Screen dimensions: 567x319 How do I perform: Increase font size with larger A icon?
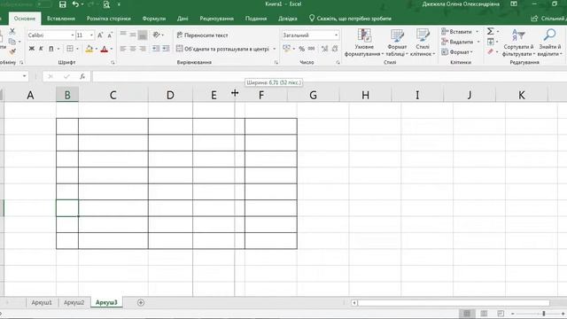pyautogui.click(x=100, y=35)
